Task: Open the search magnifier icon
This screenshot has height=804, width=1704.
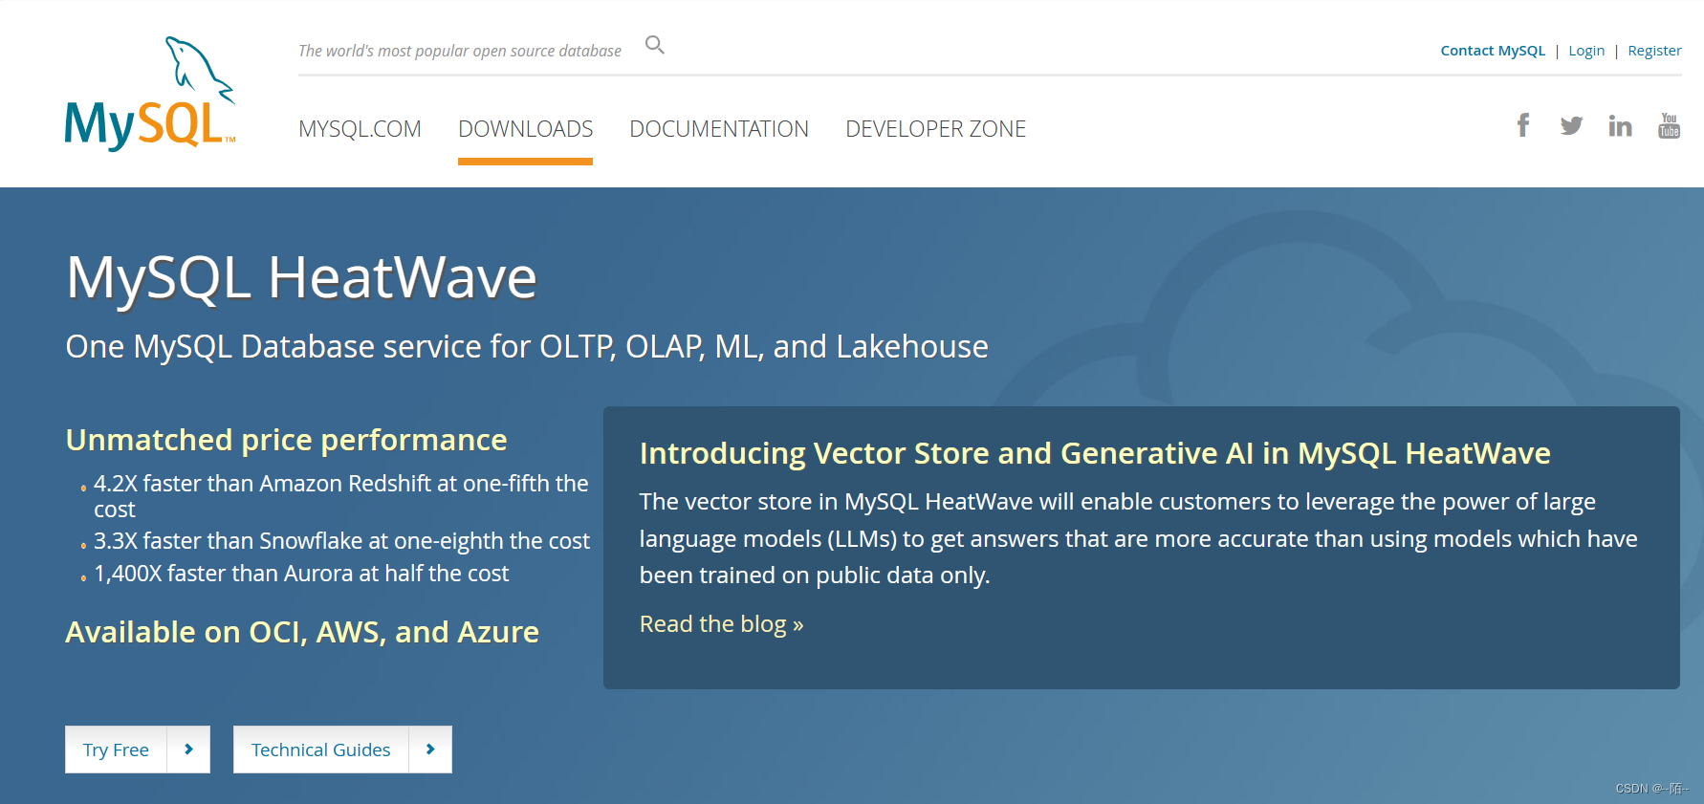Action: (x=655, y=45)
